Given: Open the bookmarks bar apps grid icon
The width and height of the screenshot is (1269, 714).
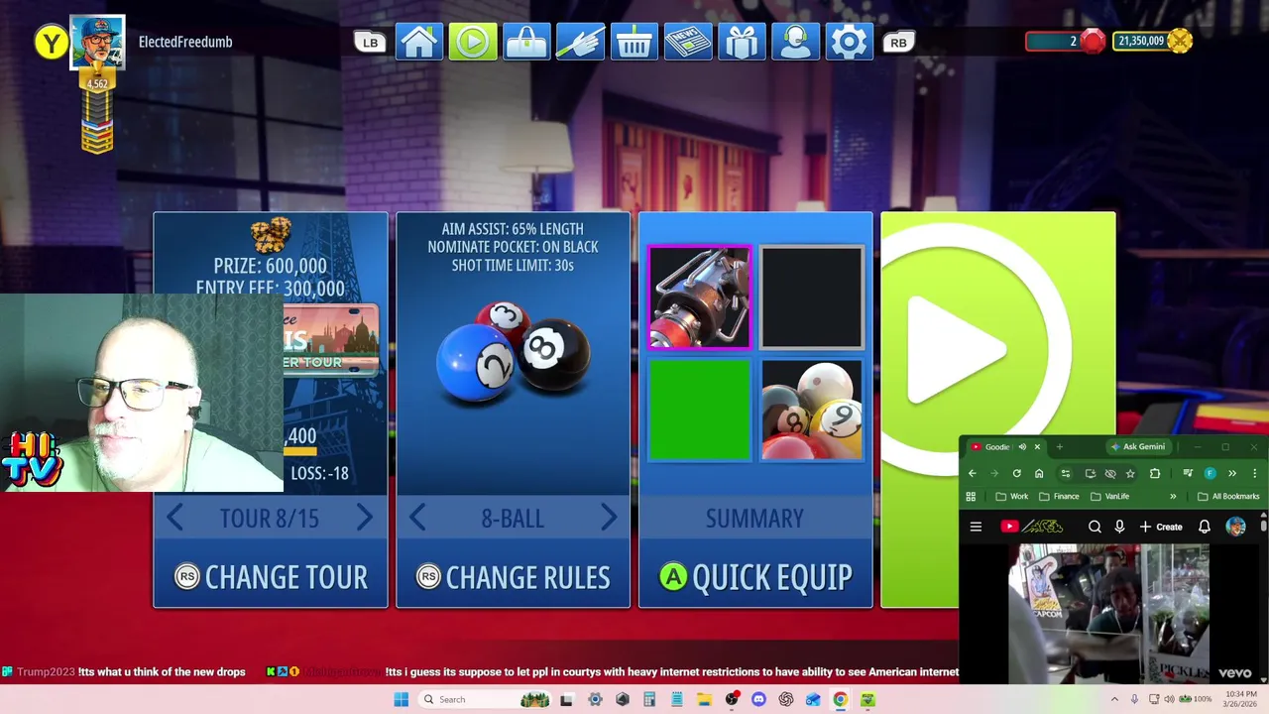Looking at the screenshot, I should point(971,496).
